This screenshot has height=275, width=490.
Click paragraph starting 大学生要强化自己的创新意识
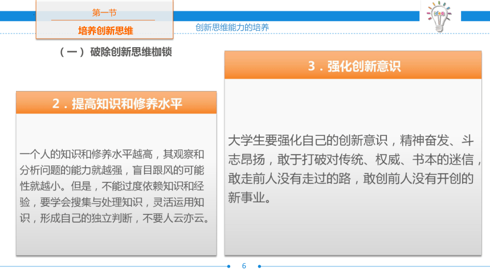354,169
